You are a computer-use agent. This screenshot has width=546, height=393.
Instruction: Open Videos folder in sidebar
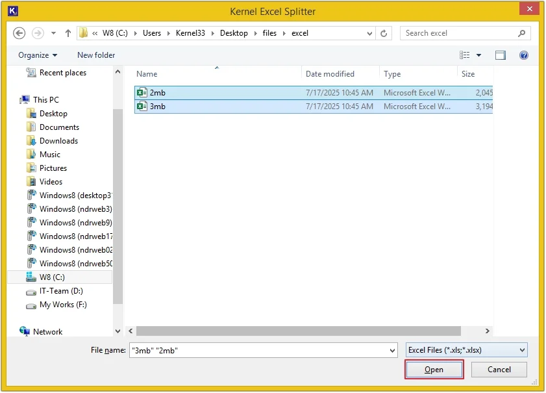45,182
